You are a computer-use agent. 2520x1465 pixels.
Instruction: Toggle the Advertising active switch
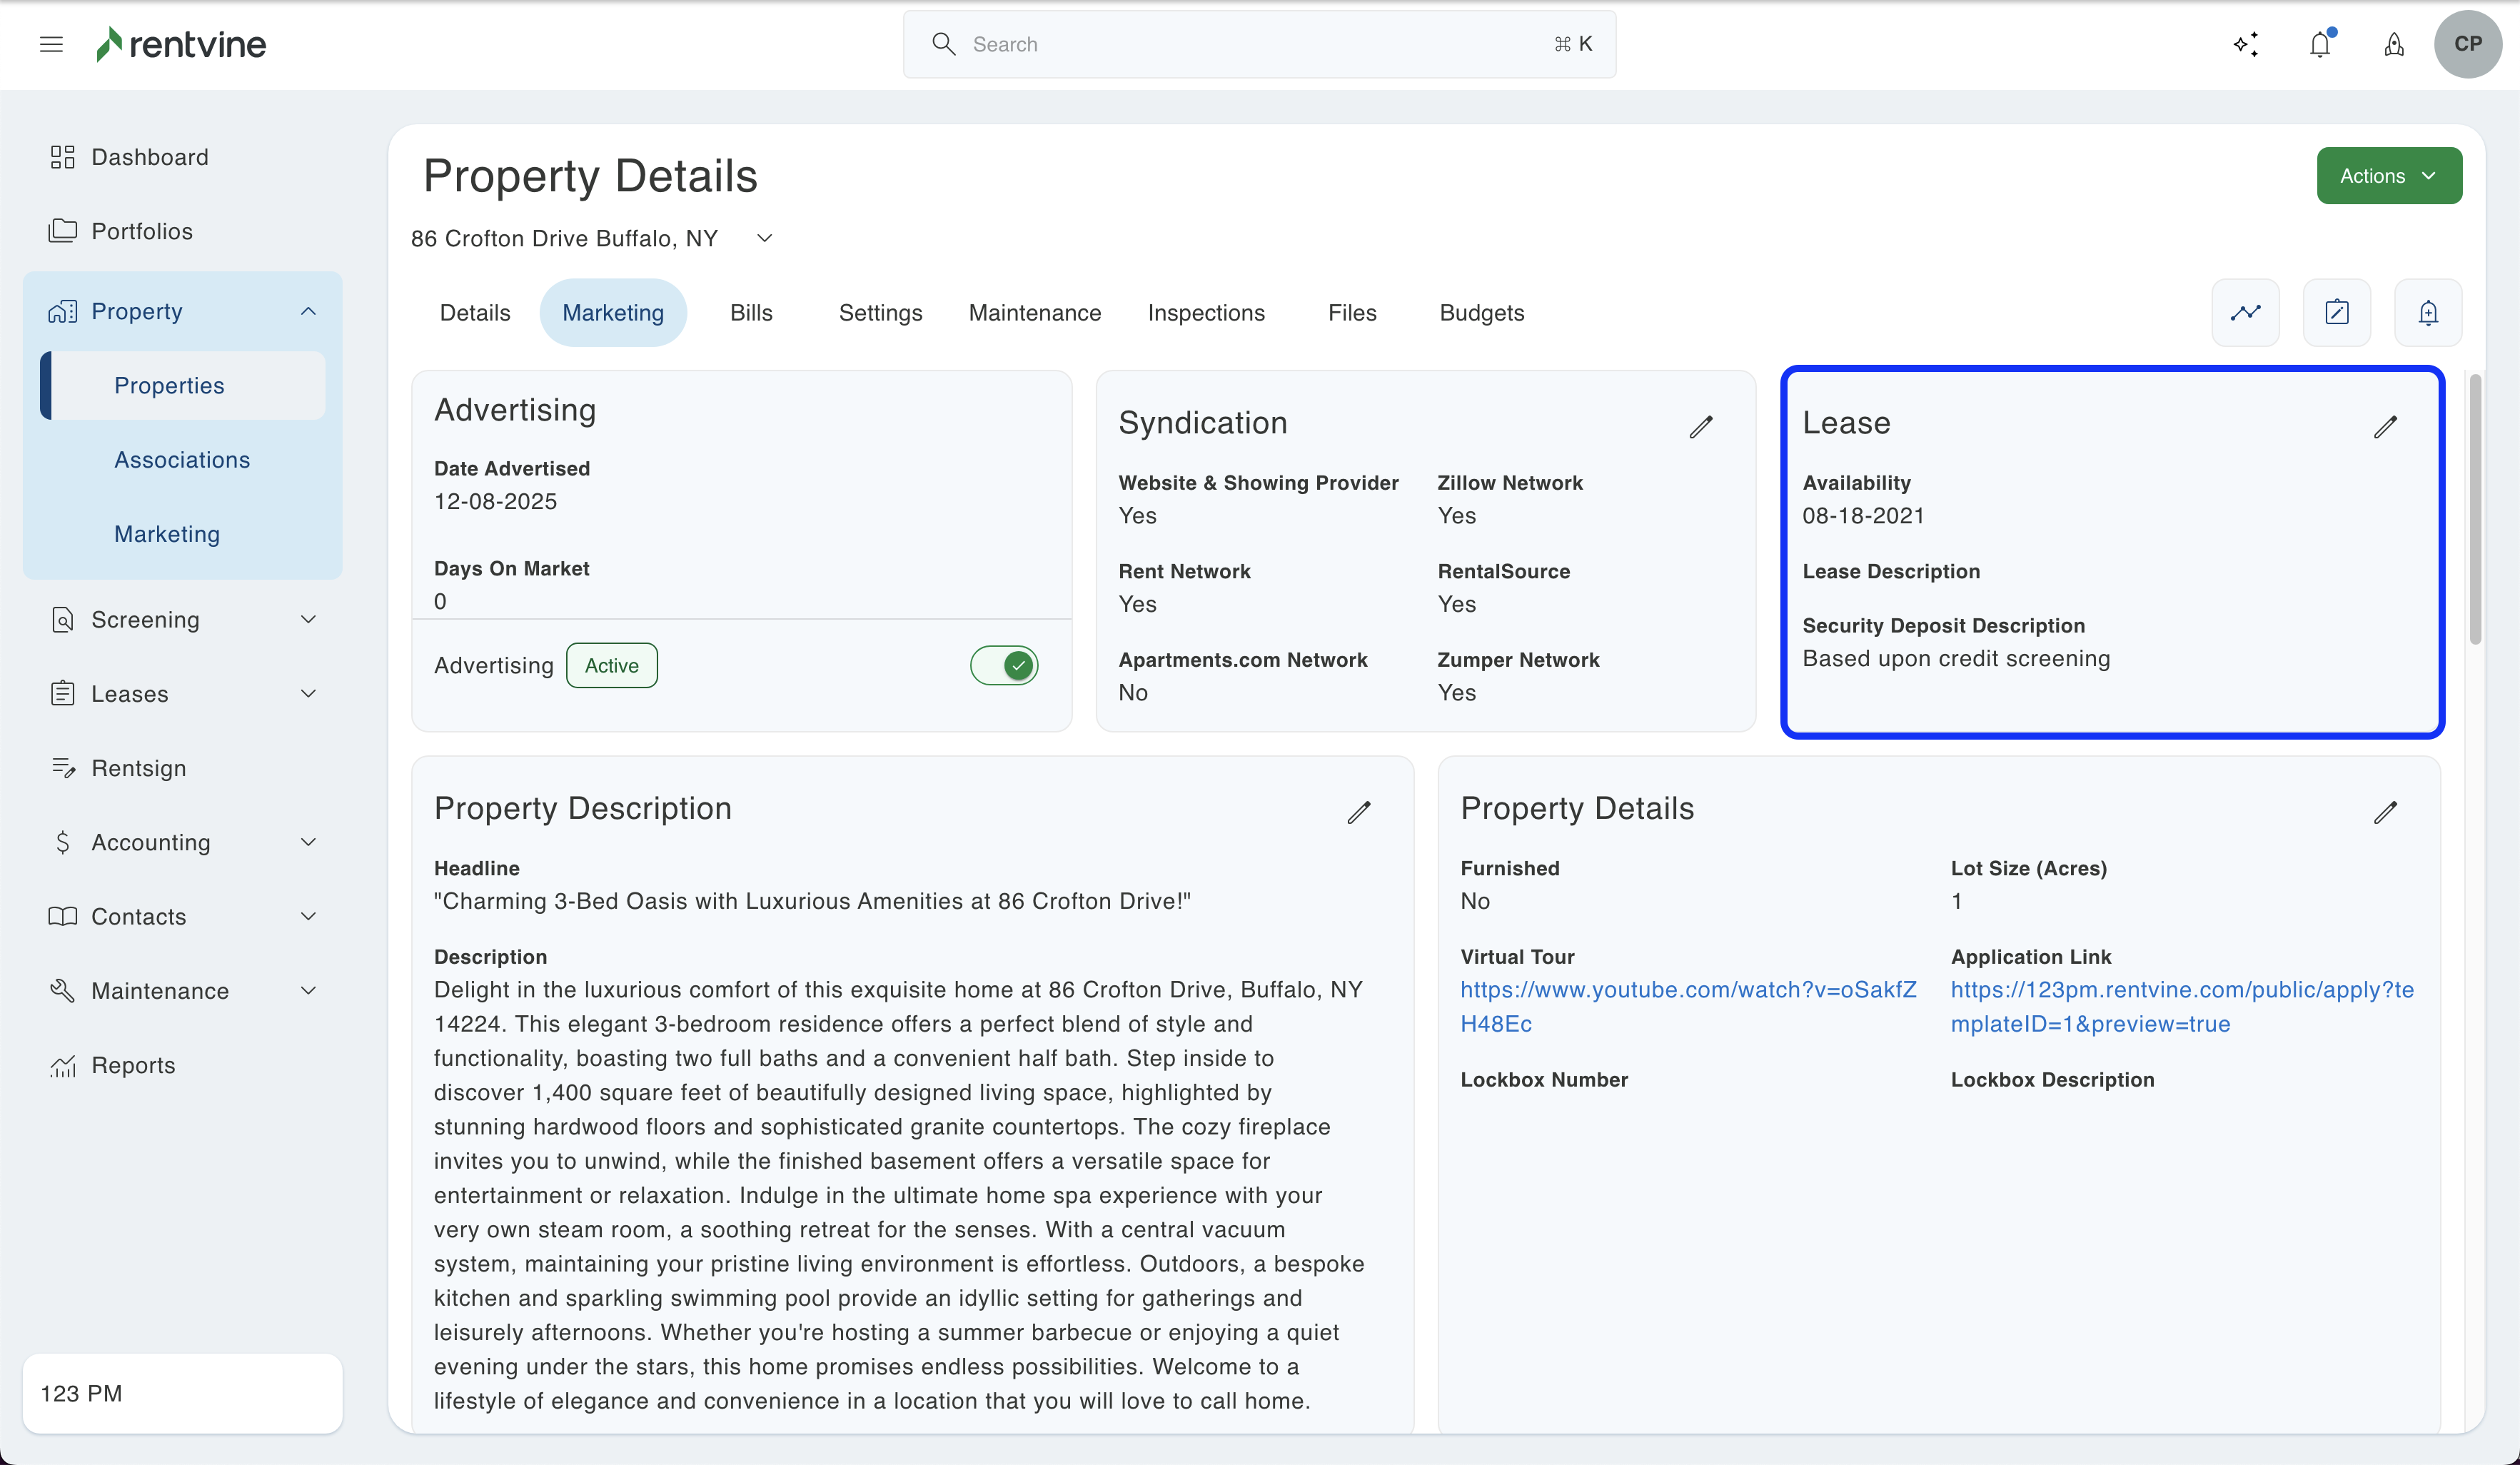click(x=1004, y=665)
